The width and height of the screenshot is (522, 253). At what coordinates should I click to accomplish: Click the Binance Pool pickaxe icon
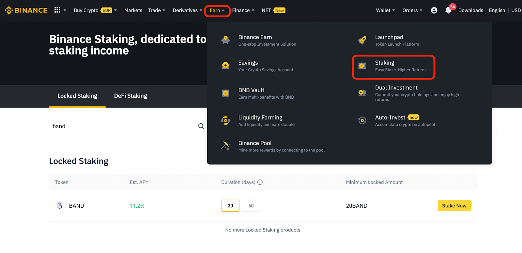[x=225, y=146]
